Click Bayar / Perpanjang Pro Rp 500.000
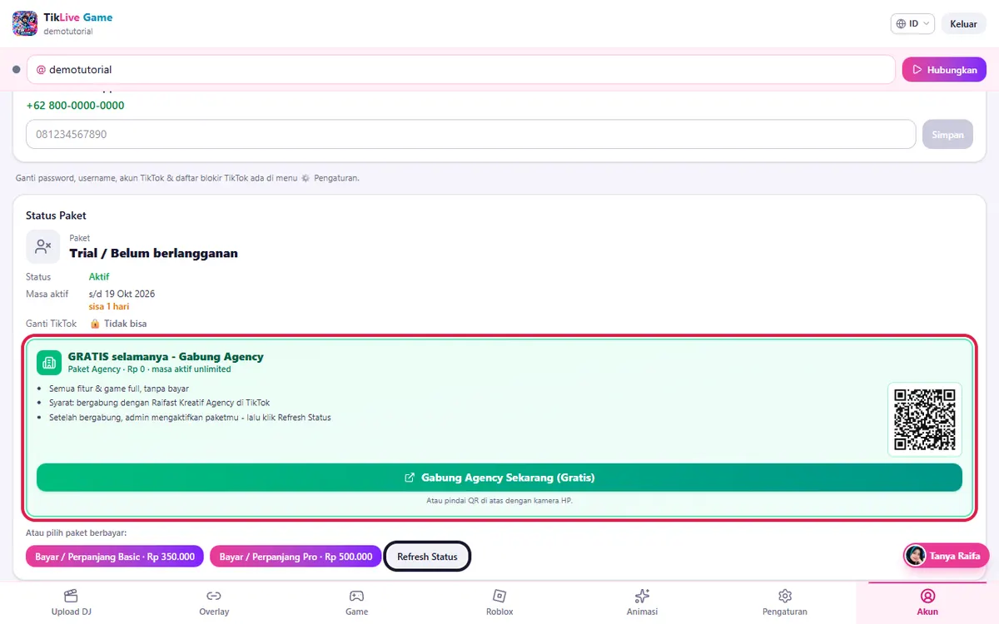The height and width of the screenshot is (624, 999). pos(296,557)
